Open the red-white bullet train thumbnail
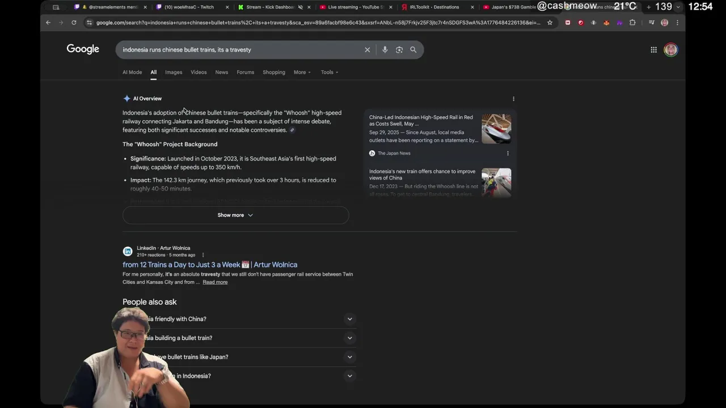The height and width of the screenshot is (408, 726). point(496,129)
